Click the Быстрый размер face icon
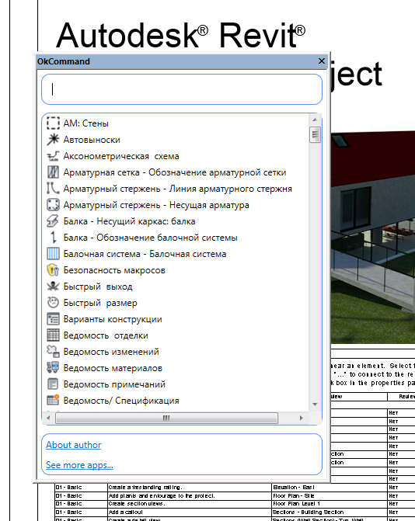This screenshot has height=521, width=415. (53, 302)
